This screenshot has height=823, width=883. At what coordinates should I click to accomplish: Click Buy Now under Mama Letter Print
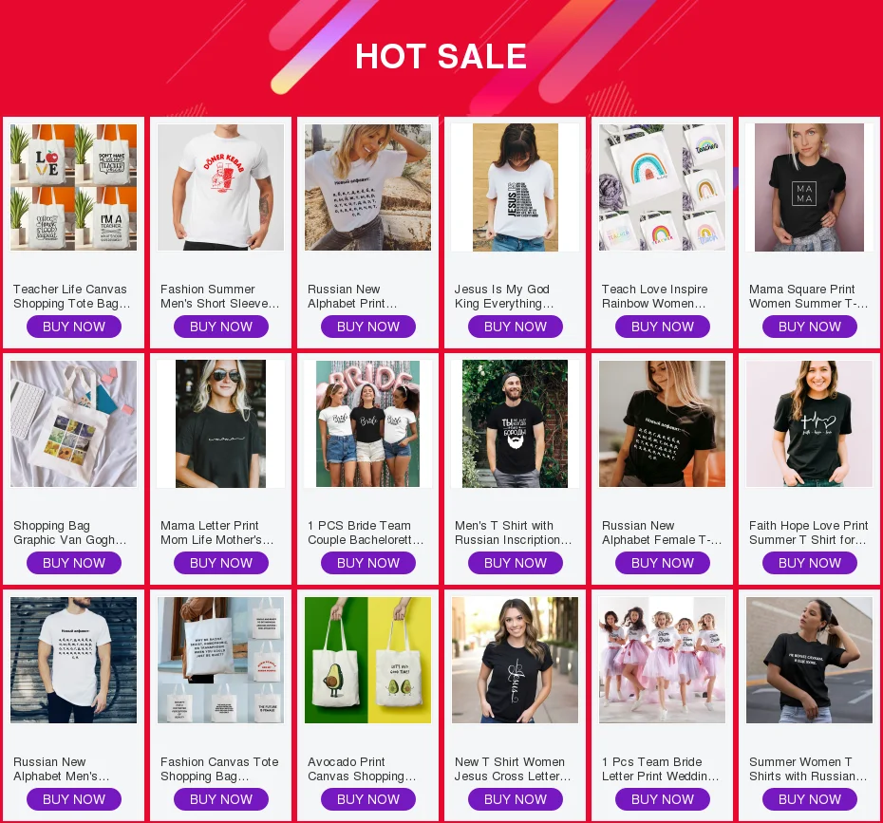220,563
